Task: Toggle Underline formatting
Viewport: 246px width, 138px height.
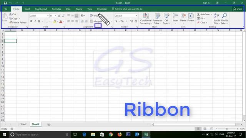Action: [x=39, y=21]
